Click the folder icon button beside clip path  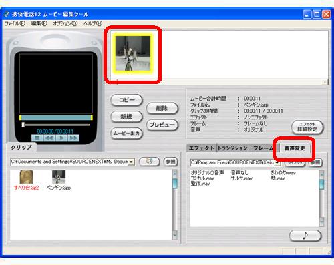[149, 162]
